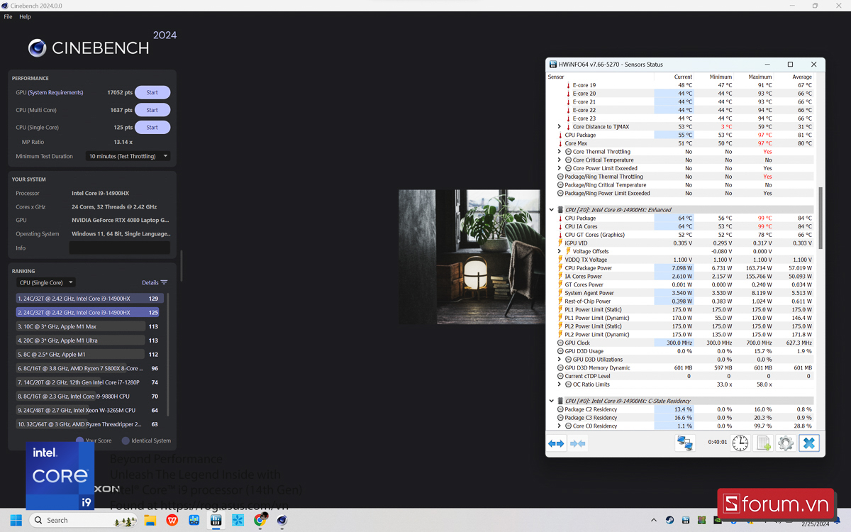The width and height of the screenshot is (851, 532).
Task: Select Core Max temperature row
Action: coord(681,143)
